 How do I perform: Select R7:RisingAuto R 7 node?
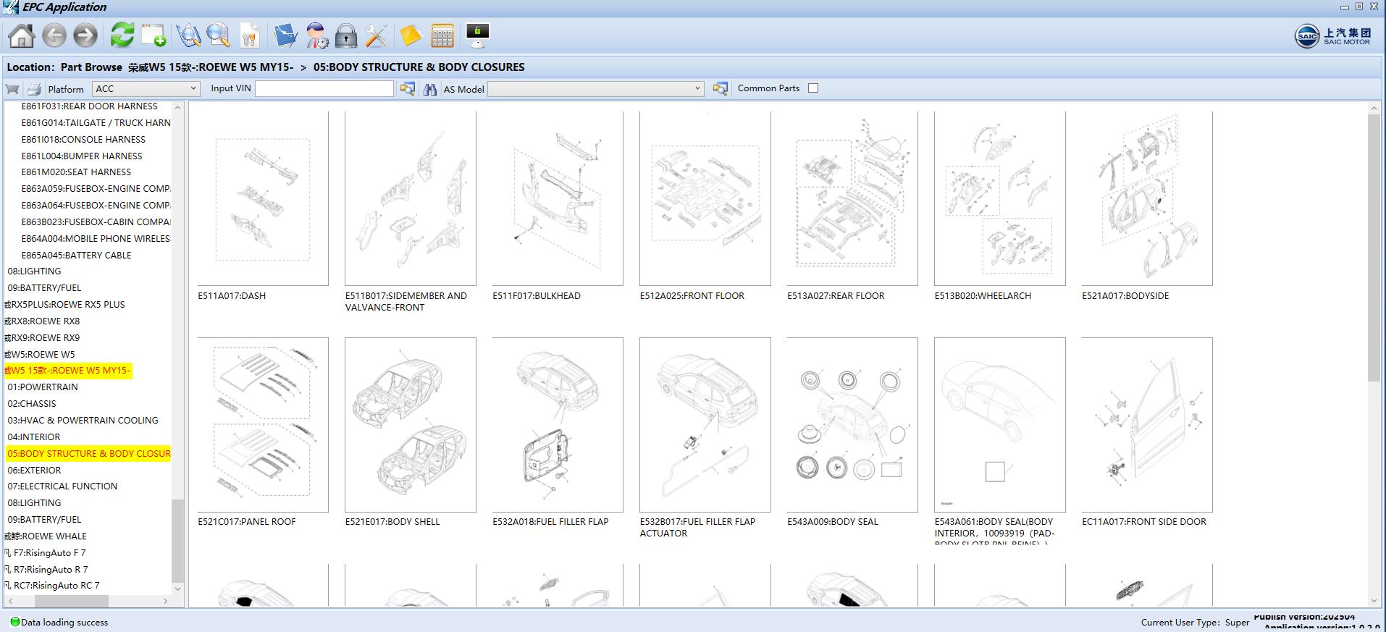point(46,570)
